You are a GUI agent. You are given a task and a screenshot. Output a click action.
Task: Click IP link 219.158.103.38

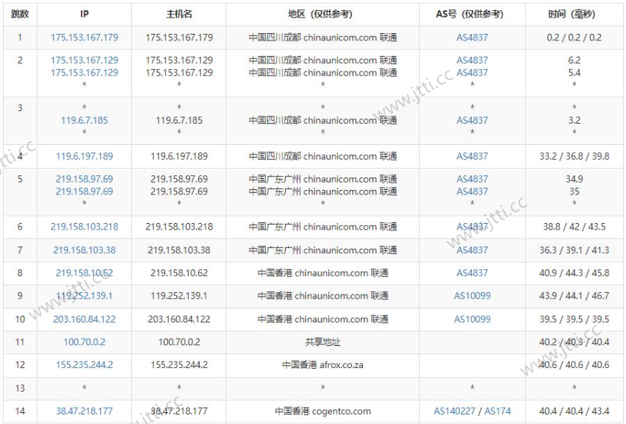tap(84, 250)
